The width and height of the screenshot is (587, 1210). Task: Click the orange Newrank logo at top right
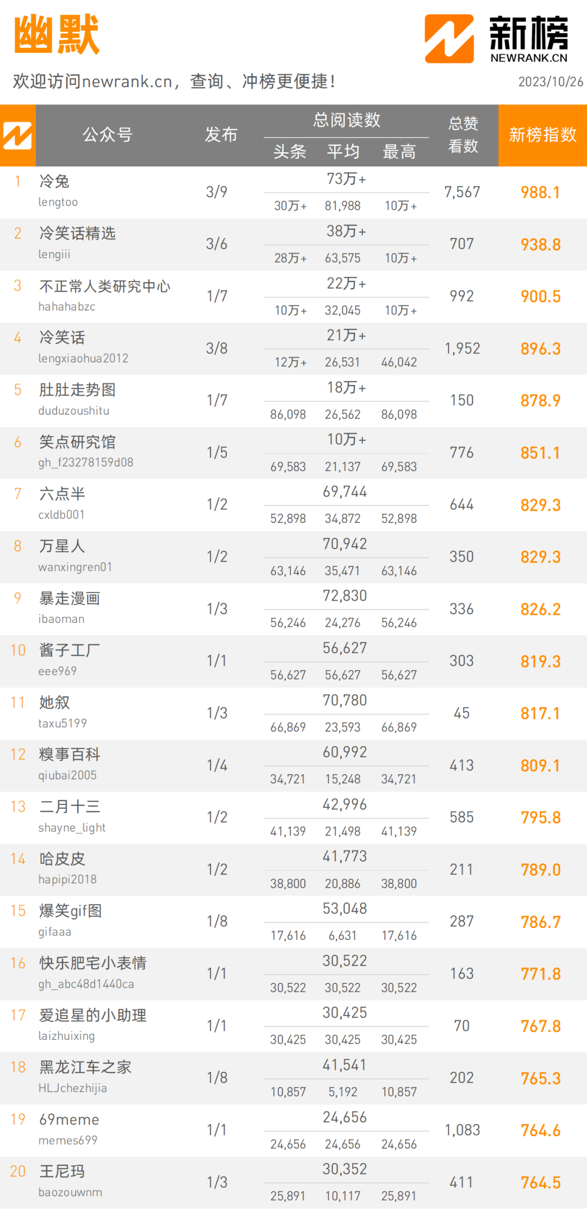pos(449,39)
